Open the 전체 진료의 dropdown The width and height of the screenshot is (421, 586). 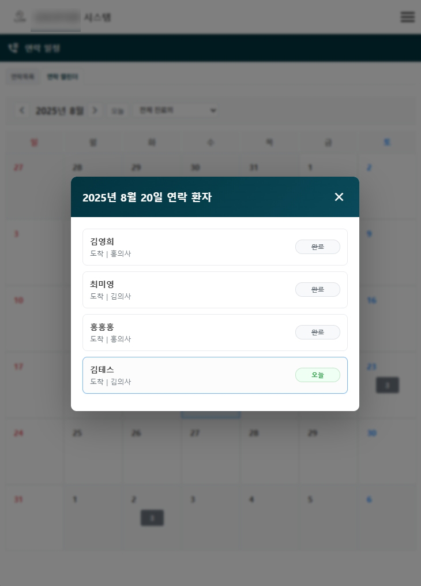click(176, 110)
